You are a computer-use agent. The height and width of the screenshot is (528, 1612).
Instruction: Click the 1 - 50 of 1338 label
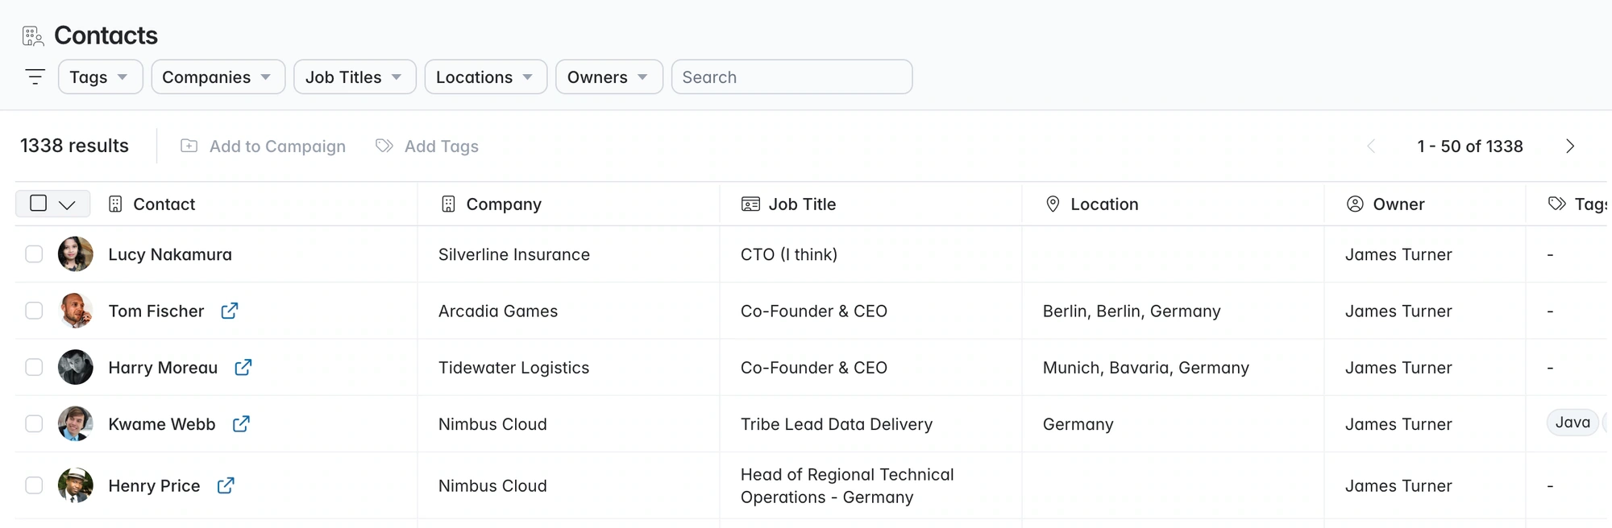1470,146
